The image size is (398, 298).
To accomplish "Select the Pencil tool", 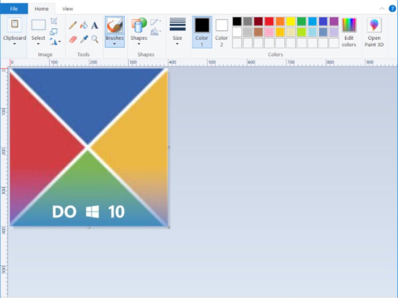I will click(x=73, y=25).
